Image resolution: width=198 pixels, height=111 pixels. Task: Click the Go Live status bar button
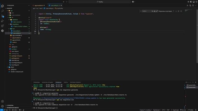pyautogui.click(x=183, y=110)
